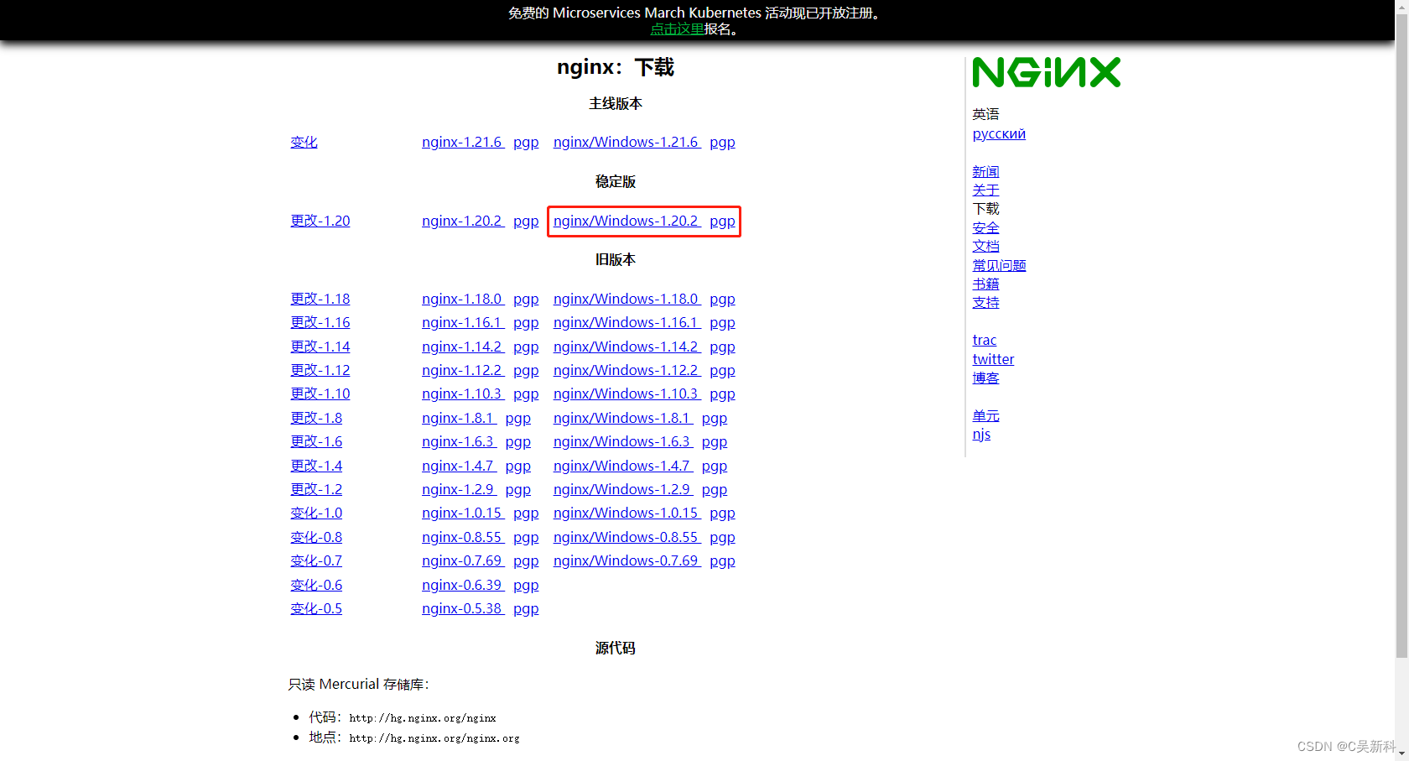
Task: Open the twitter sidebar link
Action: coord(993,359)
